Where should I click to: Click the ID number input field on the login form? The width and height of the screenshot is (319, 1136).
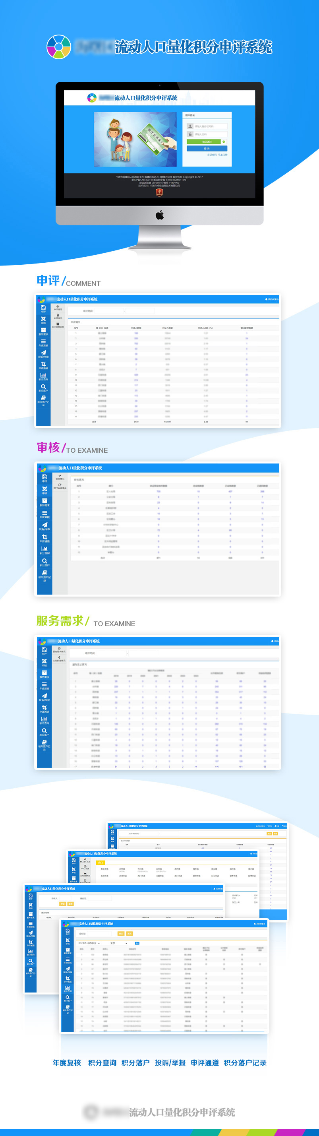(210, 126)
